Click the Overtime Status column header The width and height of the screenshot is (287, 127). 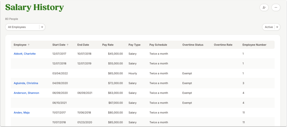(x=193, y=45)
